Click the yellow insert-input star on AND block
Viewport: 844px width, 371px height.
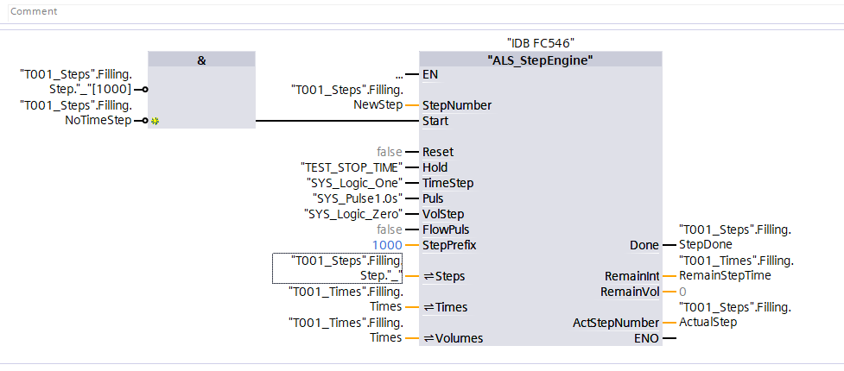tap(155, 122)
